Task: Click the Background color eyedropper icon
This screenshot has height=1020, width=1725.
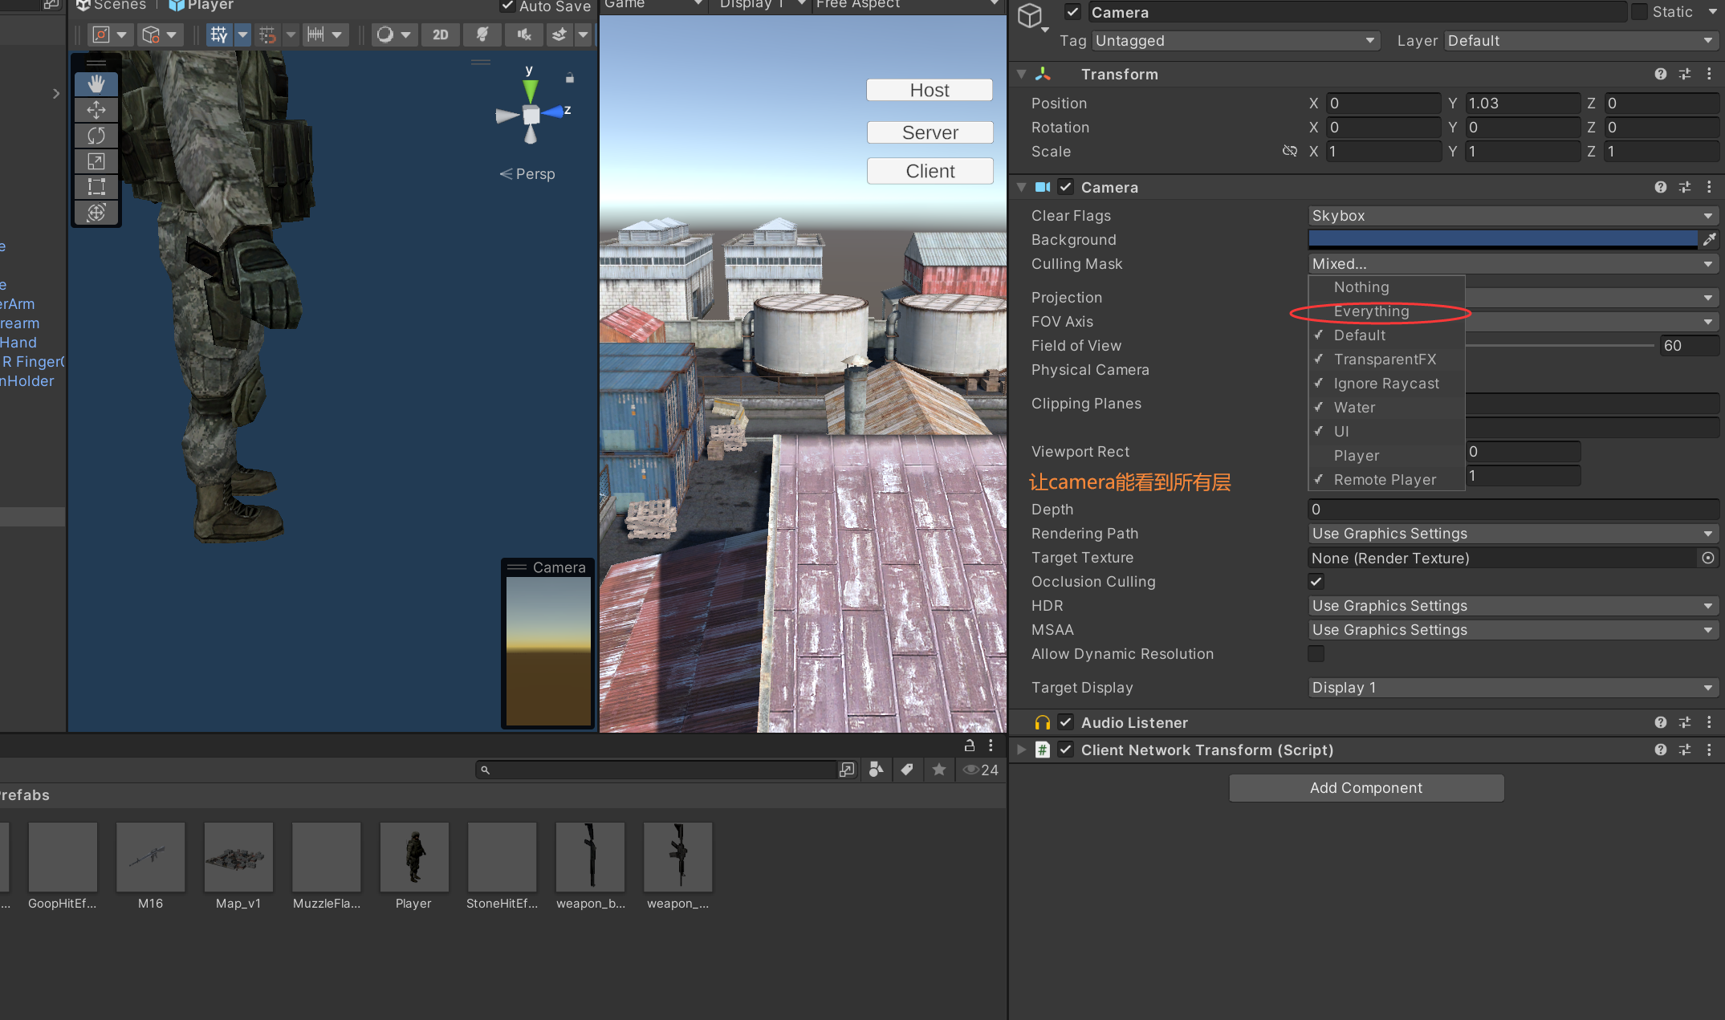Action: pyautogui.click(x=1709, y=239)
